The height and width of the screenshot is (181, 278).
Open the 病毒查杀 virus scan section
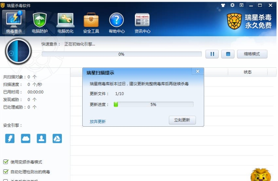pyautogui.click(x=14, y=22)
